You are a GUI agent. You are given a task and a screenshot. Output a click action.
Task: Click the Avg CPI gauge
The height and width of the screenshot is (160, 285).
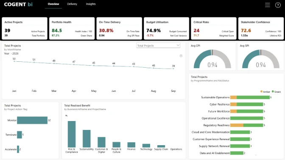click(212, 59)
